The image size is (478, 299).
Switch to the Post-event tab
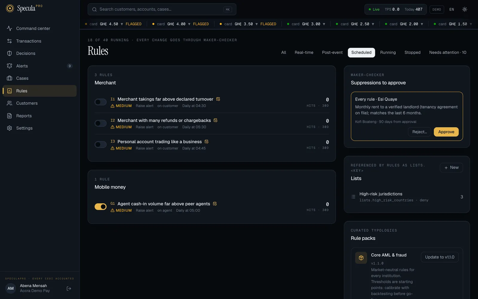(x=332, y=52)
